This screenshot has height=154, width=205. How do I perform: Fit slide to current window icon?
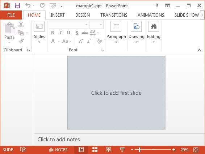pos(196,150)
